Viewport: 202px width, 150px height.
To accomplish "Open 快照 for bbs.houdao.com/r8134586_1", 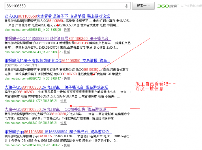I will [x=67, y=145].
